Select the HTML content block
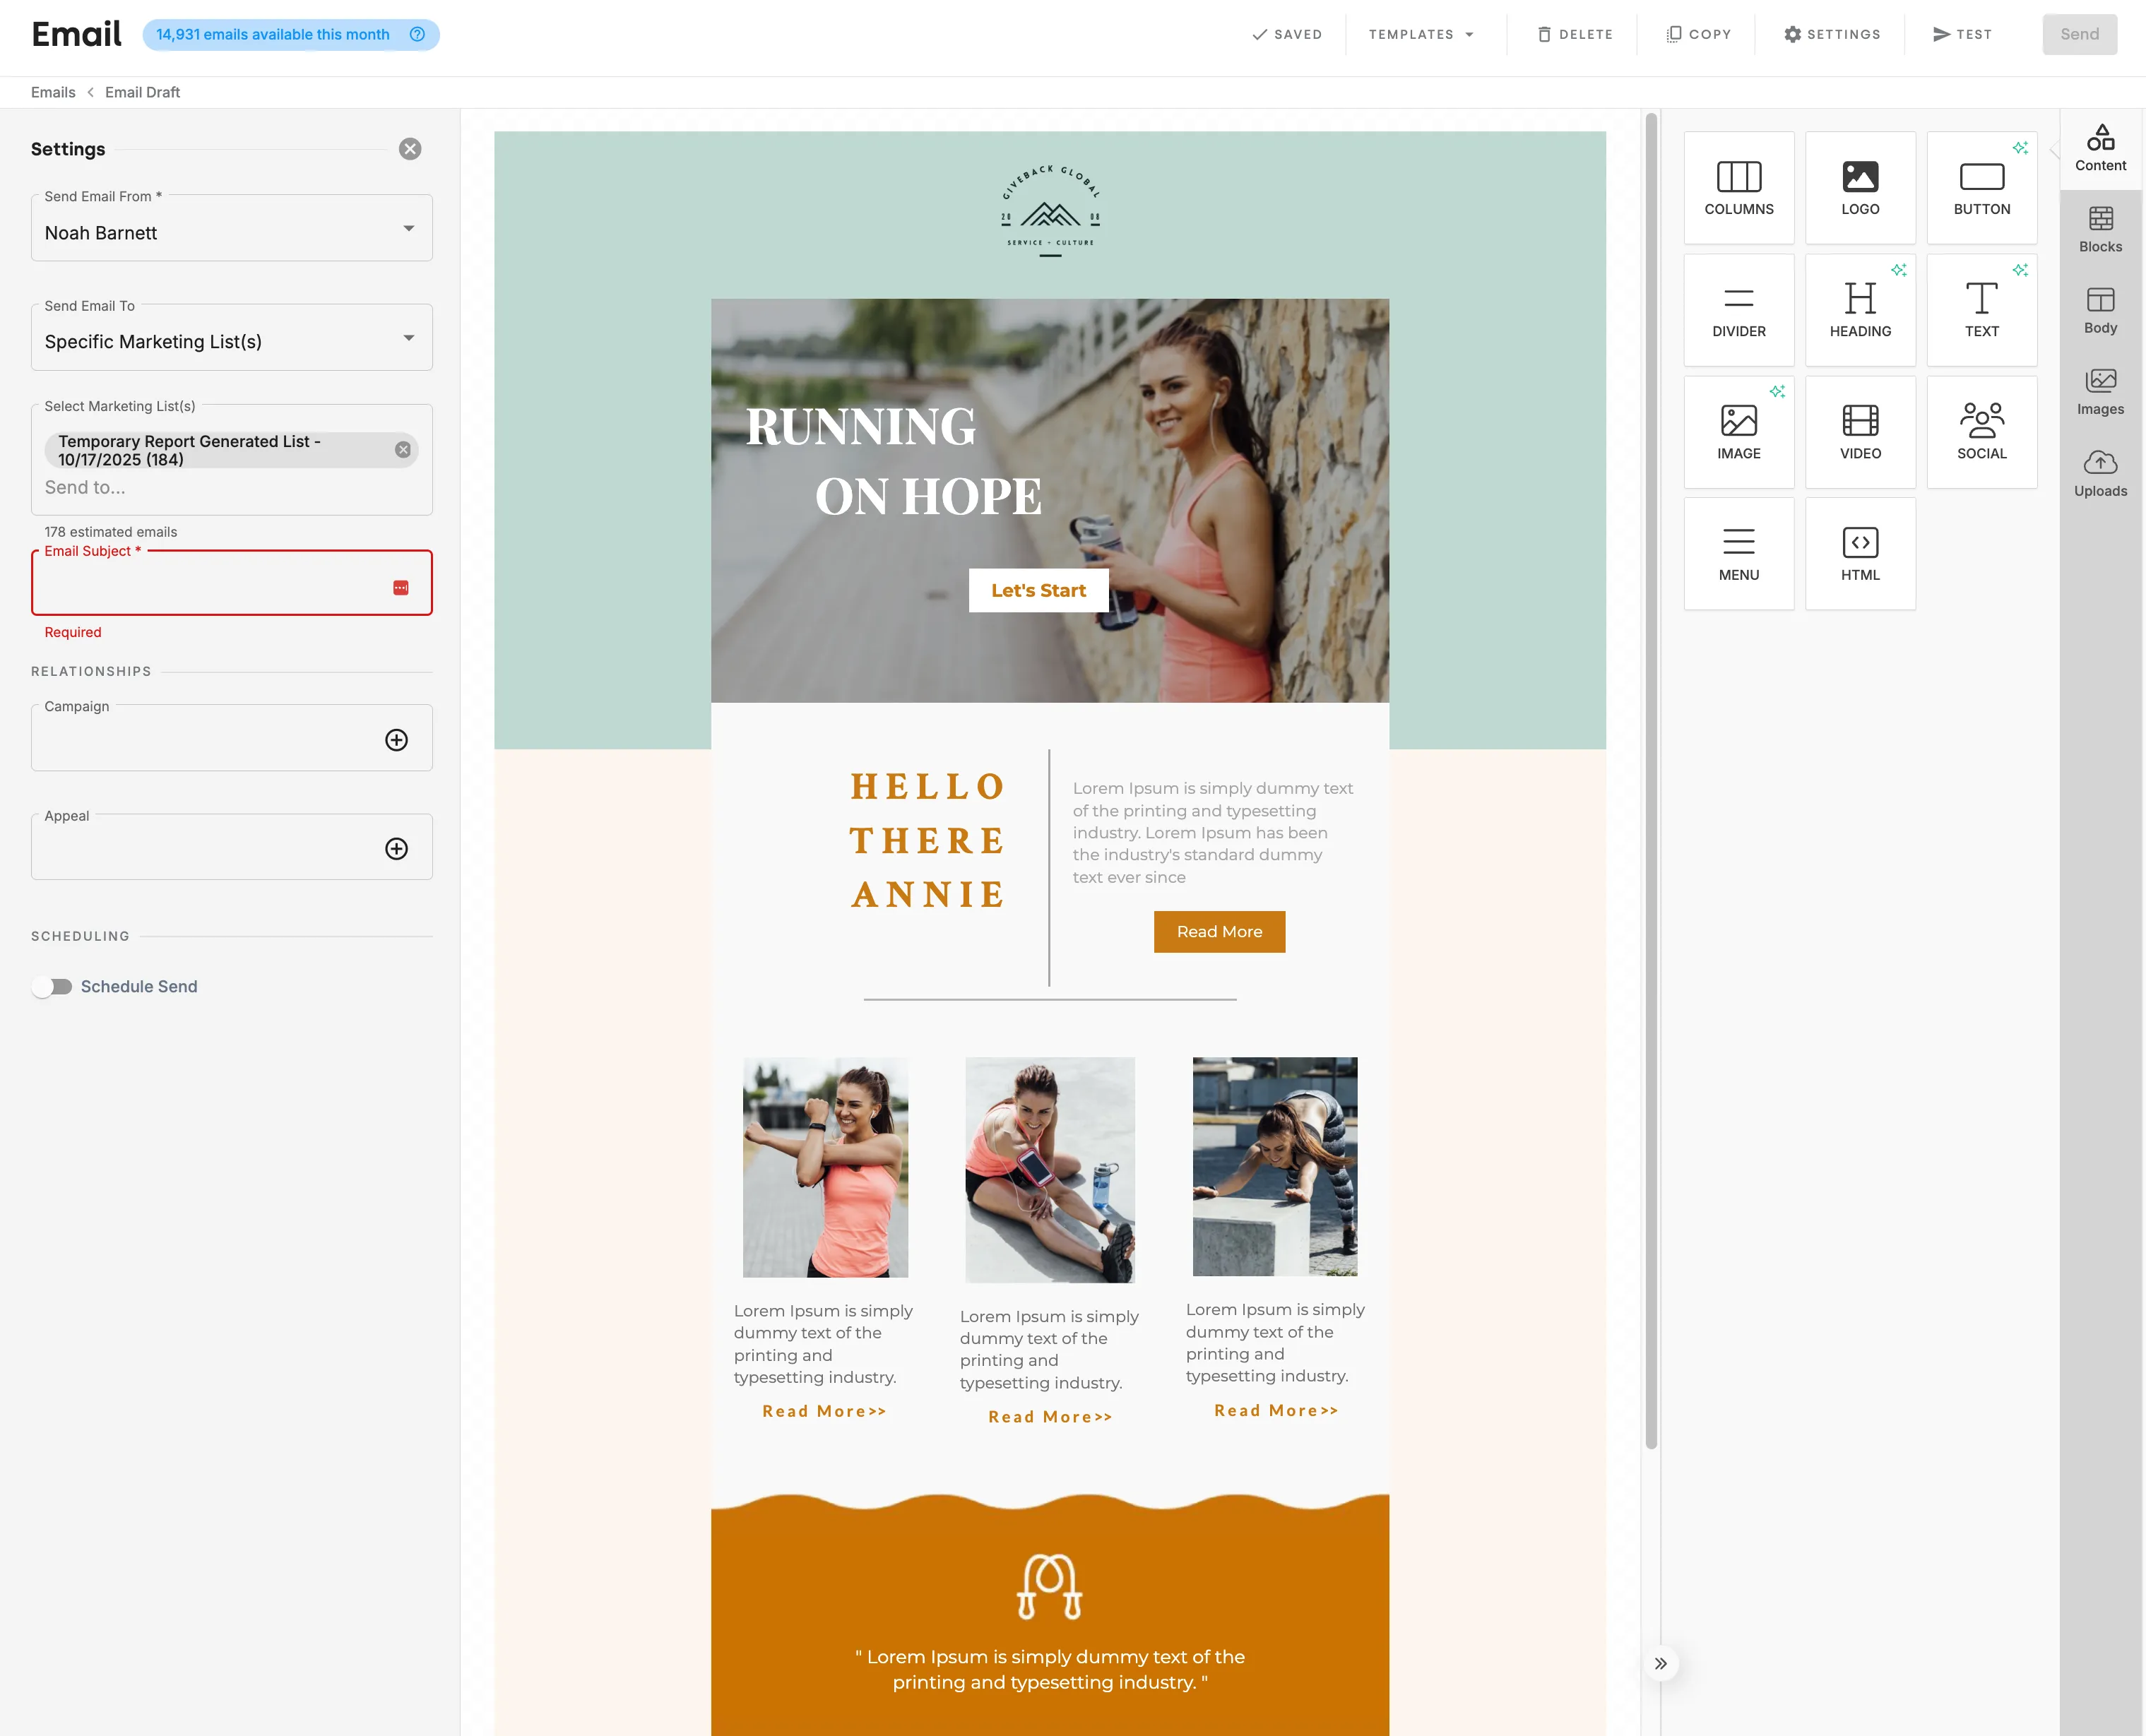Screen dimensions: 2146x1736 pyautogui.click(x=1859, y=554)
